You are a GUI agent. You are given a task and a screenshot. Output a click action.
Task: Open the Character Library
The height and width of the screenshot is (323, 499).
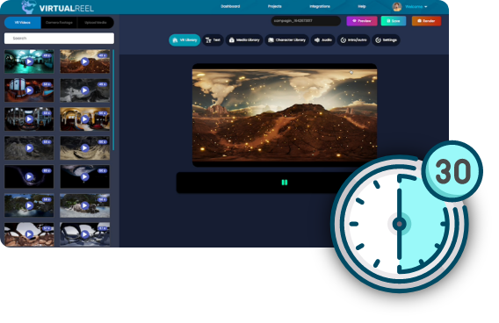point(286,40)
